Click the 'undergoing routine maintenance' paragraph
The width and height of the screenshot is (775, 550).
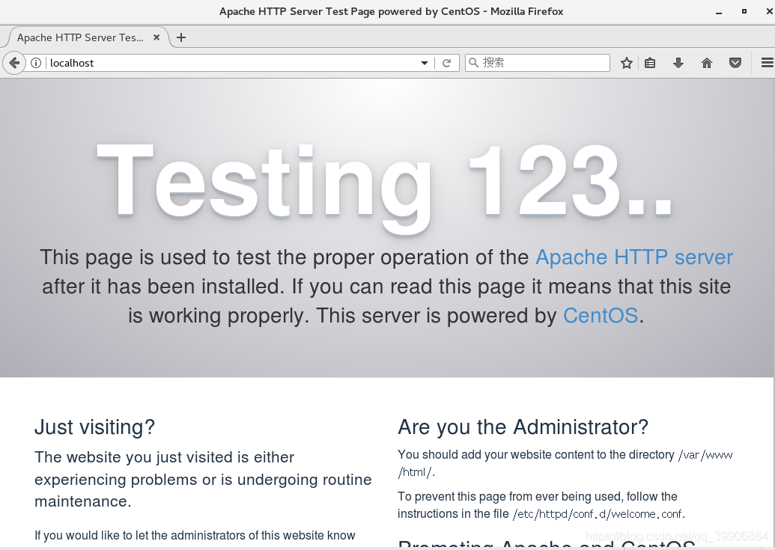[x=203, y=479]
